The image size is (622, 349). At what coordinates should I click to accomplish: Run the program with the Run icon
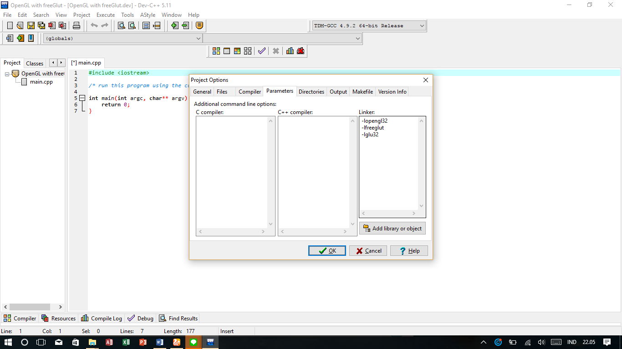click(226, 50)
